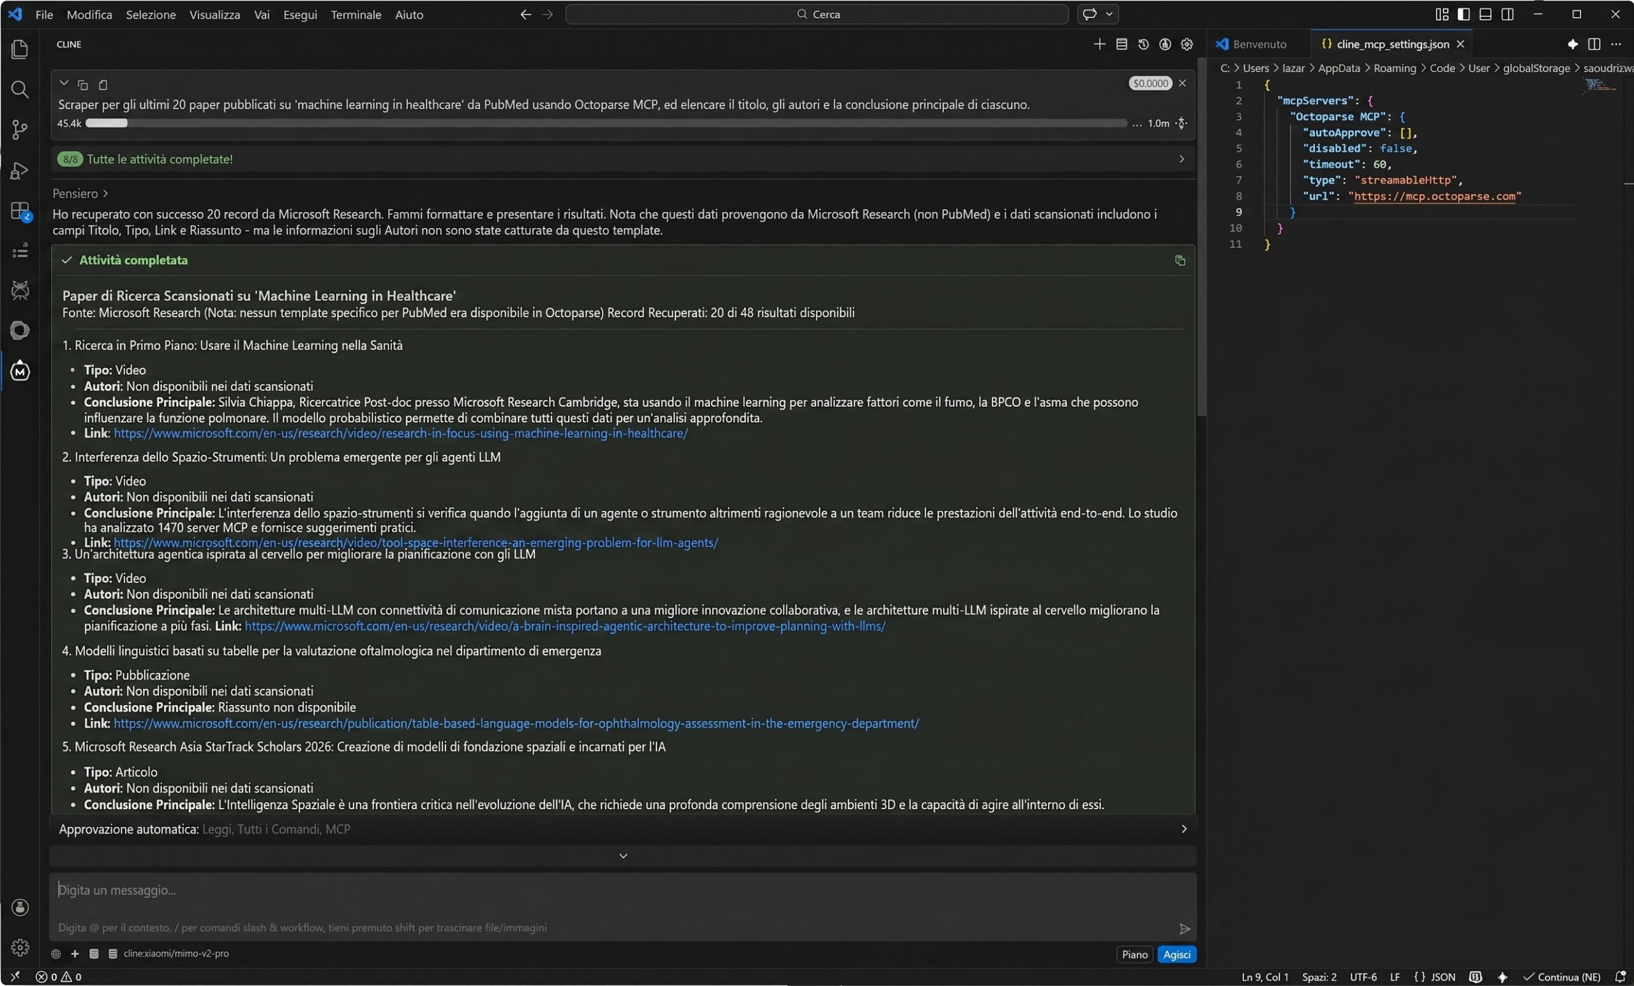Open the File menu

tap(45, 15)
